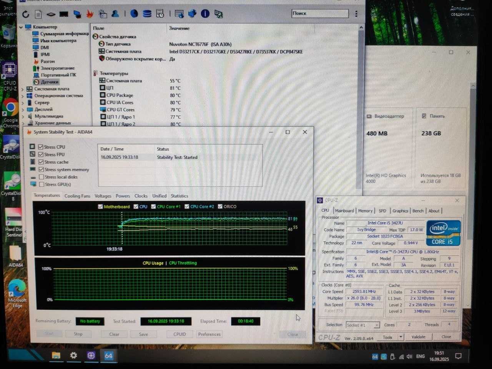This screenshot has height=369, width=492.
Task: Launch stability test via flame toolbar icon
Action: [90, 14]
